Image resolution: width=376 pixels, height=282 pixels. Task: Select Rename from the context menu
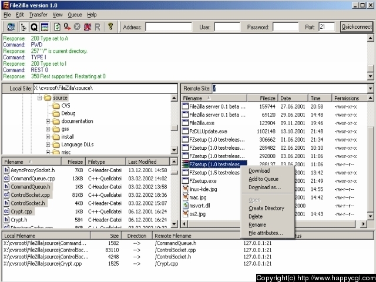tap(257, 224)
